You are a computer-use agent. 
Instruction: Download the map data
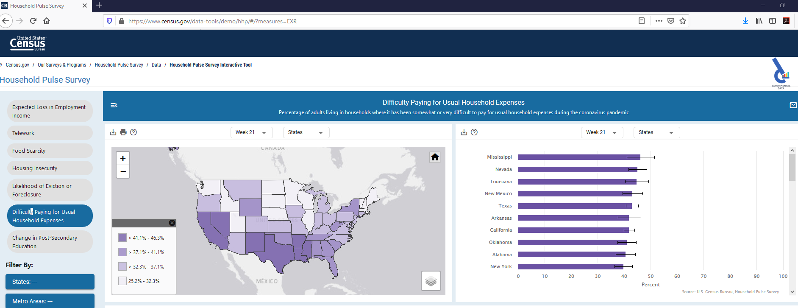(x=113, y=132)
